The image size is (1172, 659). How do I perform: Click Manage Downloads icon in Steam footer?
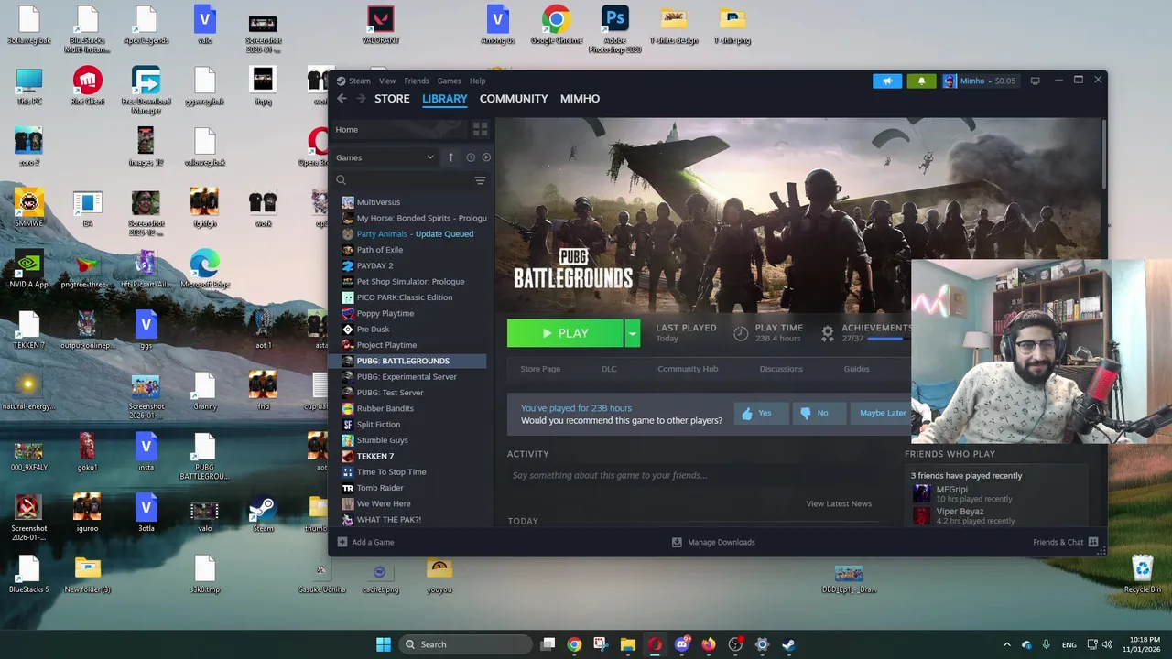tap(677, 542)
